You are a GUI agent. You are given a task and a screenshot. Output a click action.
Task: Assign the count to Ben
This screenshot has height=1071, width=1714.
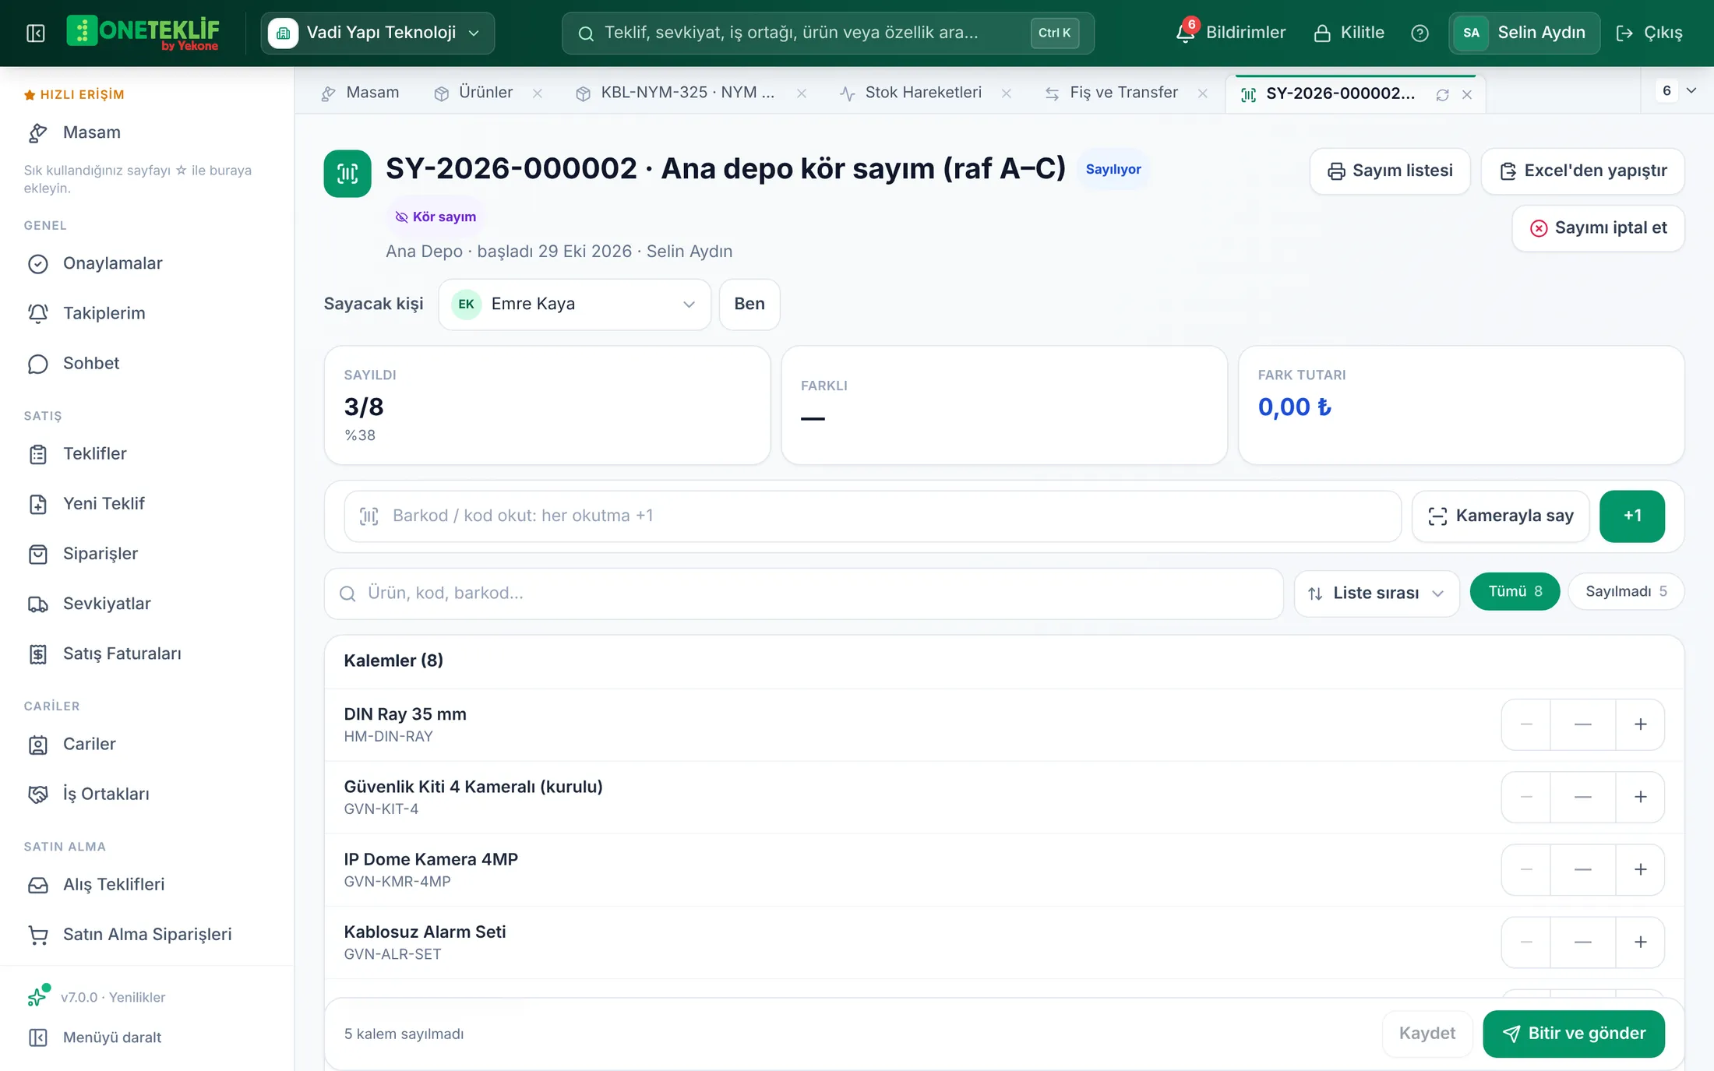(749, 305)
